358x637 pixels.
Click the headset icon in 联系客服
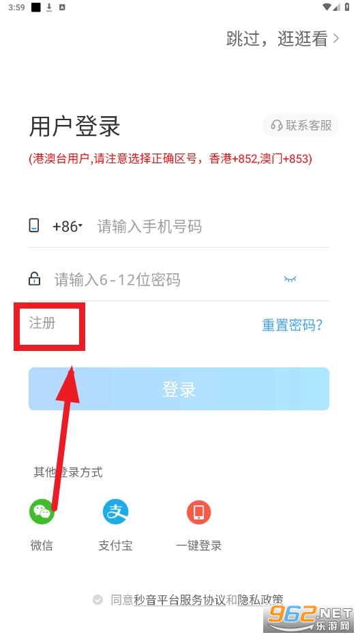[x=276, y=125]
